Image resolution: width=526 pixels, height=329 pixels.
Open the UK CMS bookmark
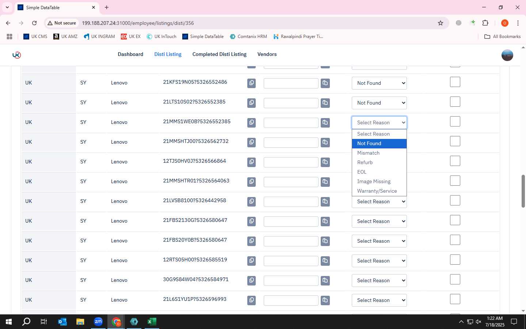tap(35, 37)
